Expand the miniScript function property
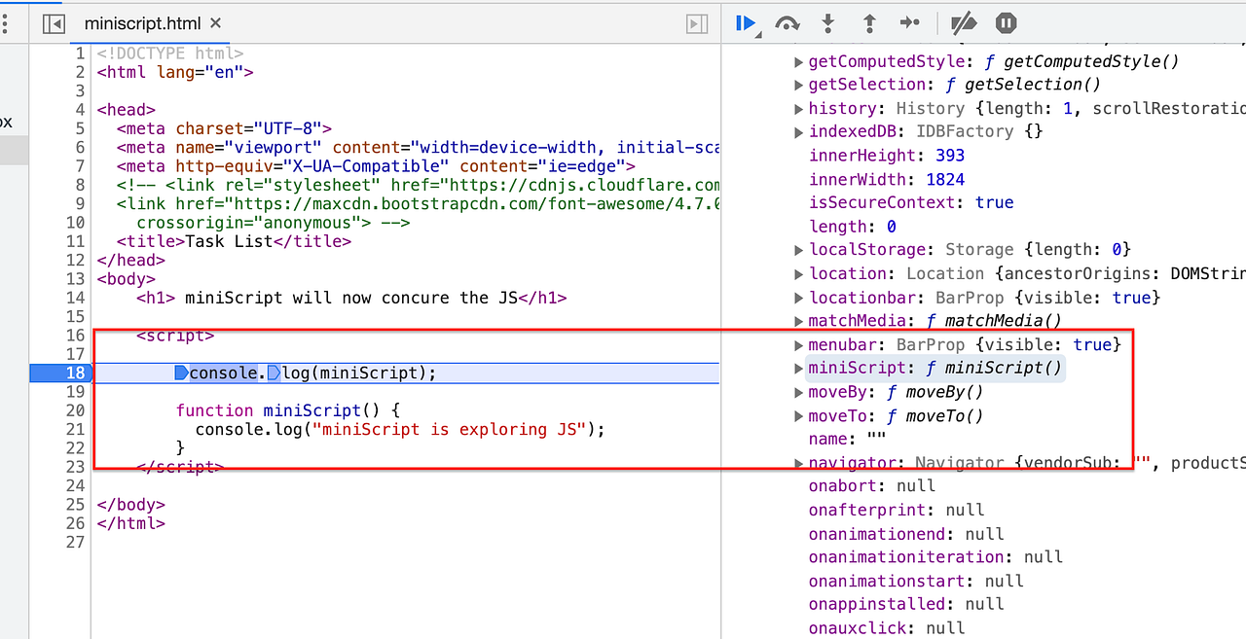1246x639 pixels. click(x=798, y=368)
